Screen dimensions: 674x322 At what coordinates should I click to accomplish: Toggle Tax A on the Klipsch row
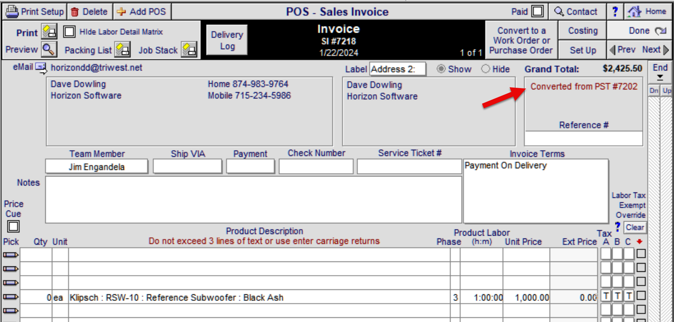pyautogui.click(x=606, y=296)
